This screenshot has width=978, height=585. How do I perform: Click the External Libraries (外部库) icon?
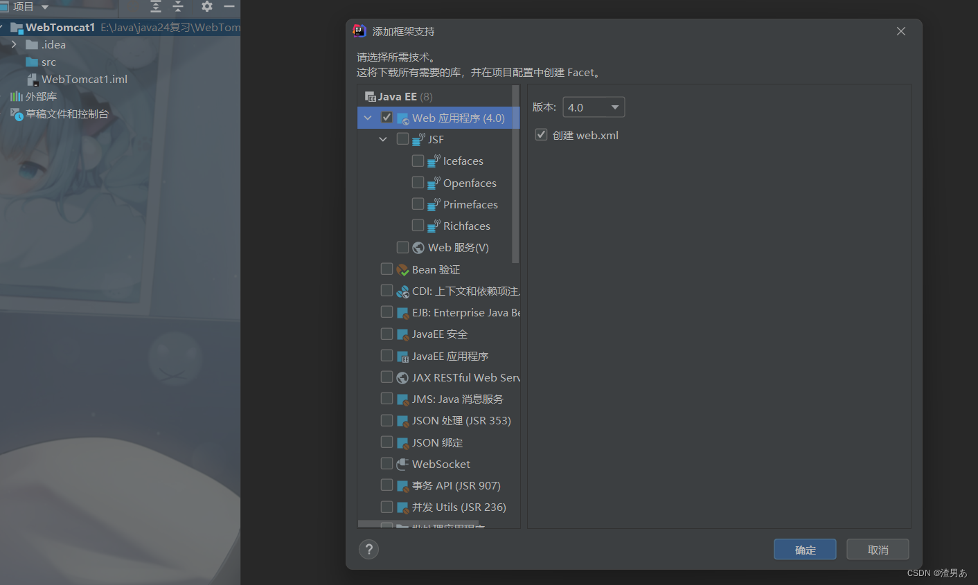(16, 96)
